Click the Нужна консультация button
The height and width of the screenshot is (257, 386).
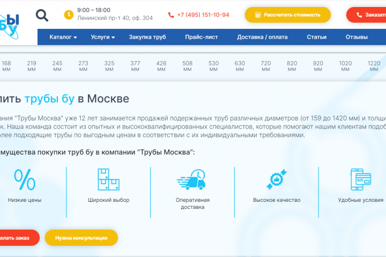(81, 238)
